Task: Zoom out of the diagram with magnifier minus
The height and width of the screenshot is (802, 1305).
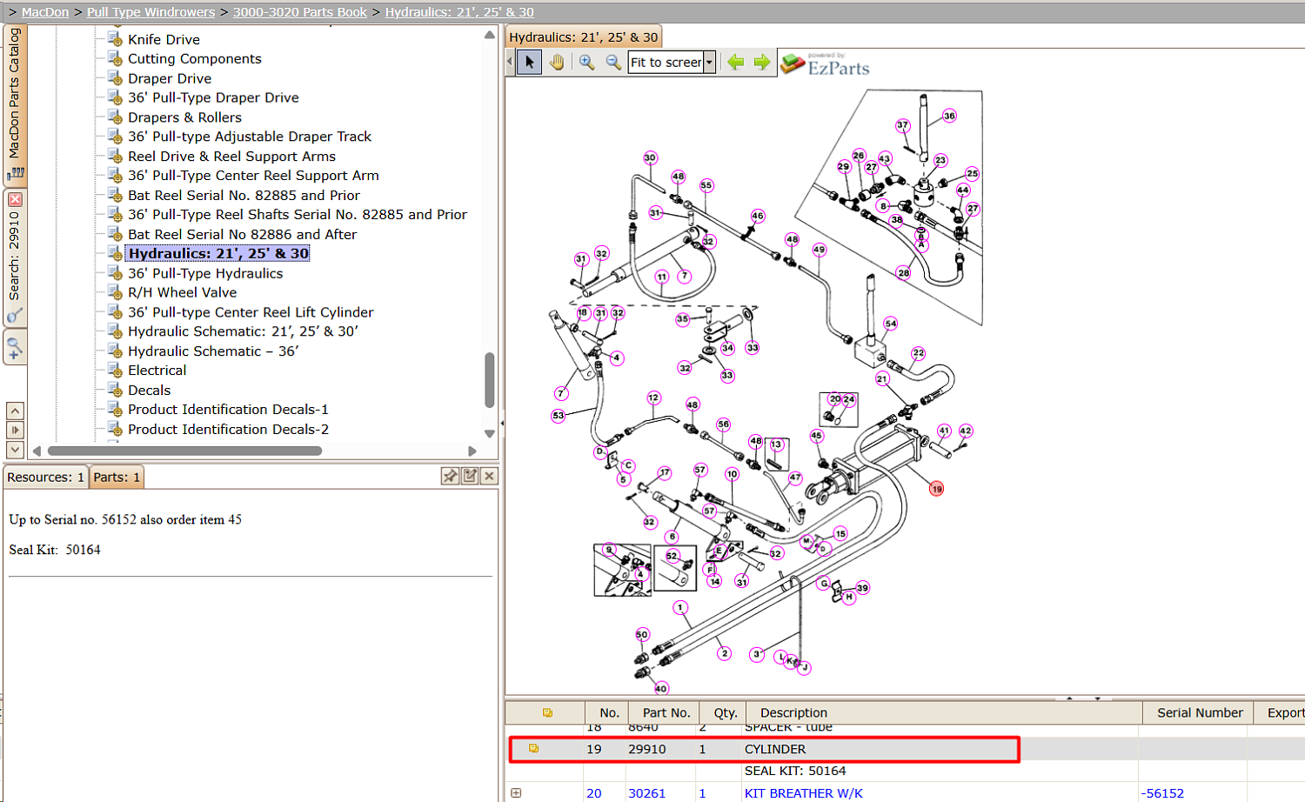Action: coord(613,62)
